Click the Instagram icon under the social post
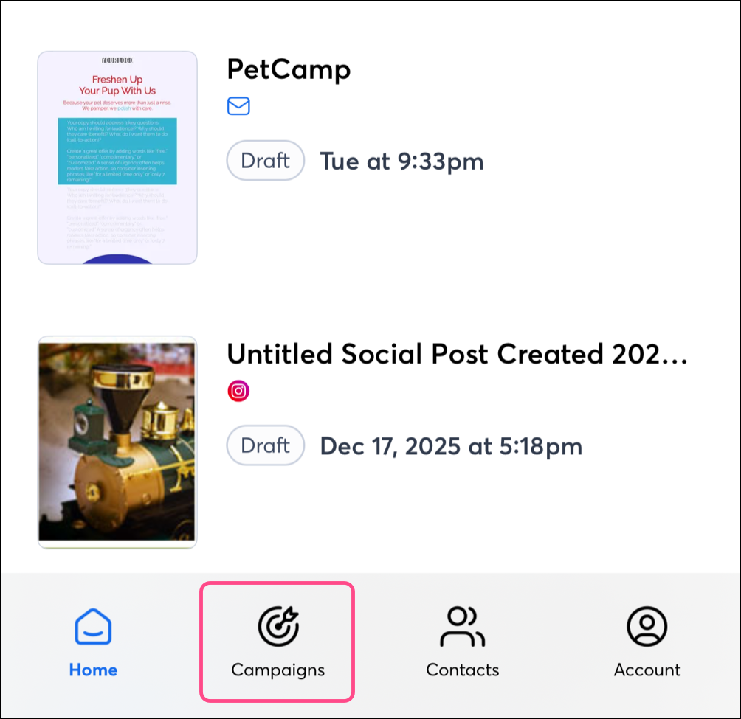 tap(238, 391)
